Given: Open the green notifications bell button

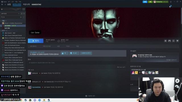Looking at the screenshot, I should (150, 2).
